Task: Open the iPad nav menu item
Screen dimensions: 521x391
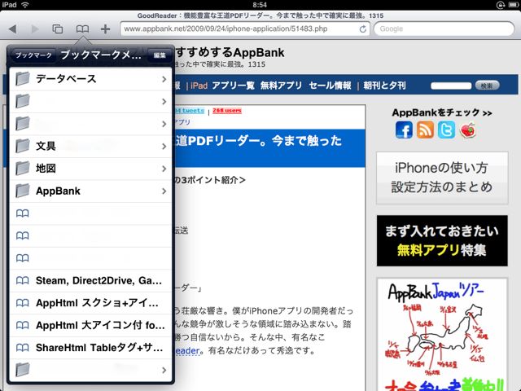Action: click(x=199, y=86)
